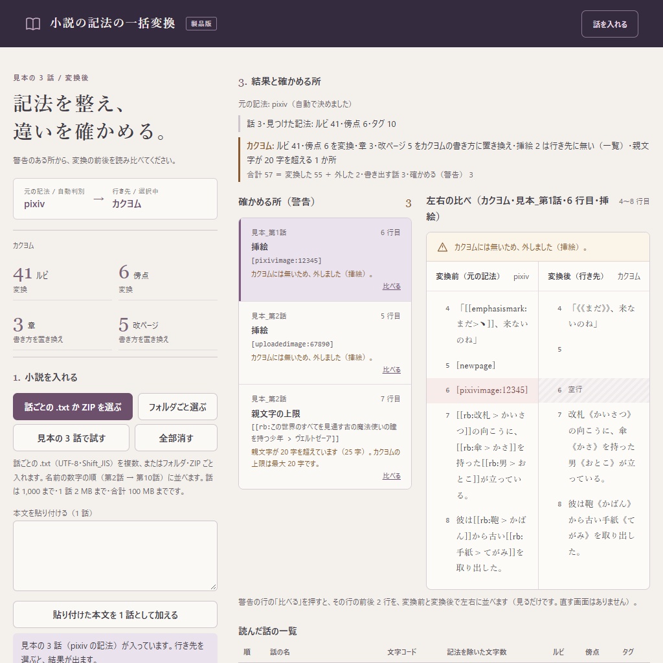Open 比べる link in the 見本_第1話 挿絵 card

point(392,286)
